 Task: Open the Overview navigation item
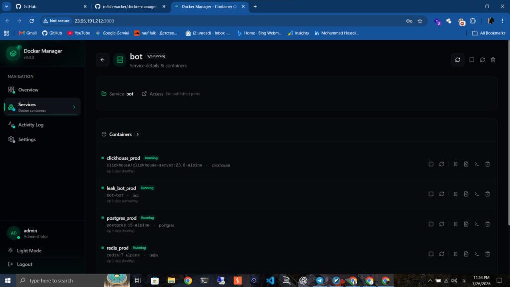point(42,90)
